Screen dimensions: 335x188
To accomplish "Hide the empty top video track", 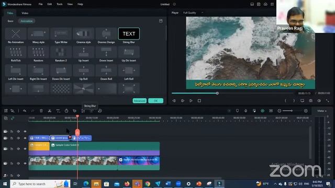I will [x=25, y=132].
